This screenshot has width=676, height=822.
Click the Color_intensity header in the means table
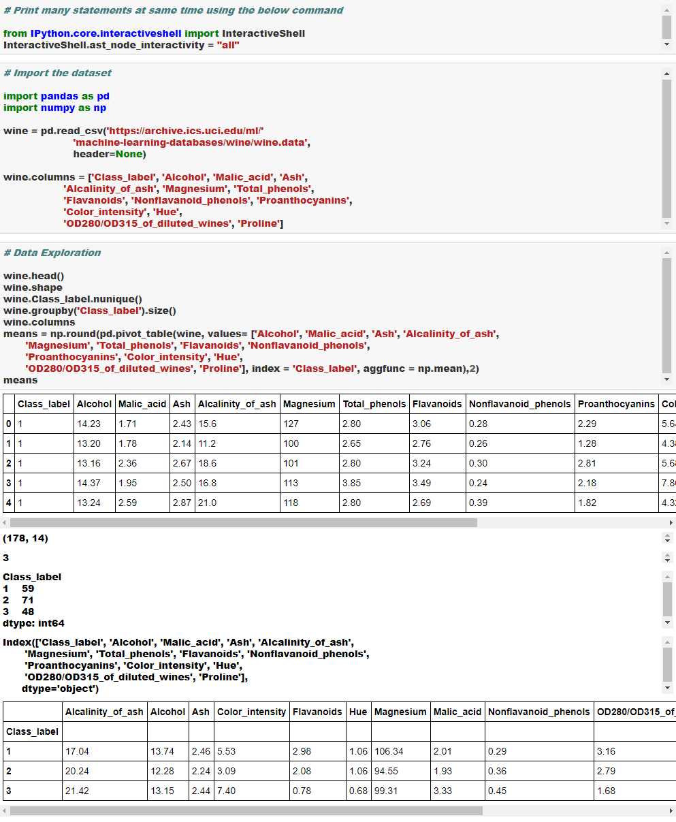click(251, 712)
